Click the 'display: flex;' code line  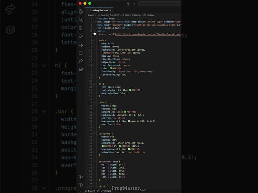click(110, 56)
